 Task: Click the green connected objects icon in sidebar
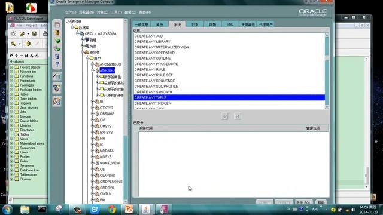point(57,48)
